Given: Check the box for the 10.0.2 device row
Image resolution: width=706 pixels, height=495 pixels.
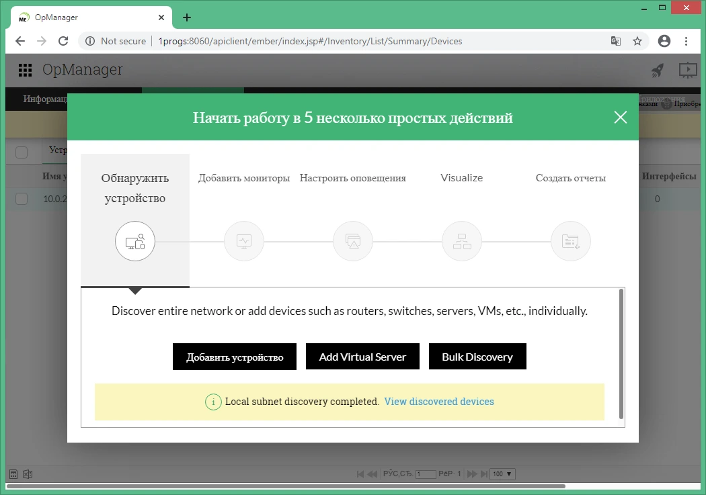Looking at the screenshot, I should [x=22, y=199].
